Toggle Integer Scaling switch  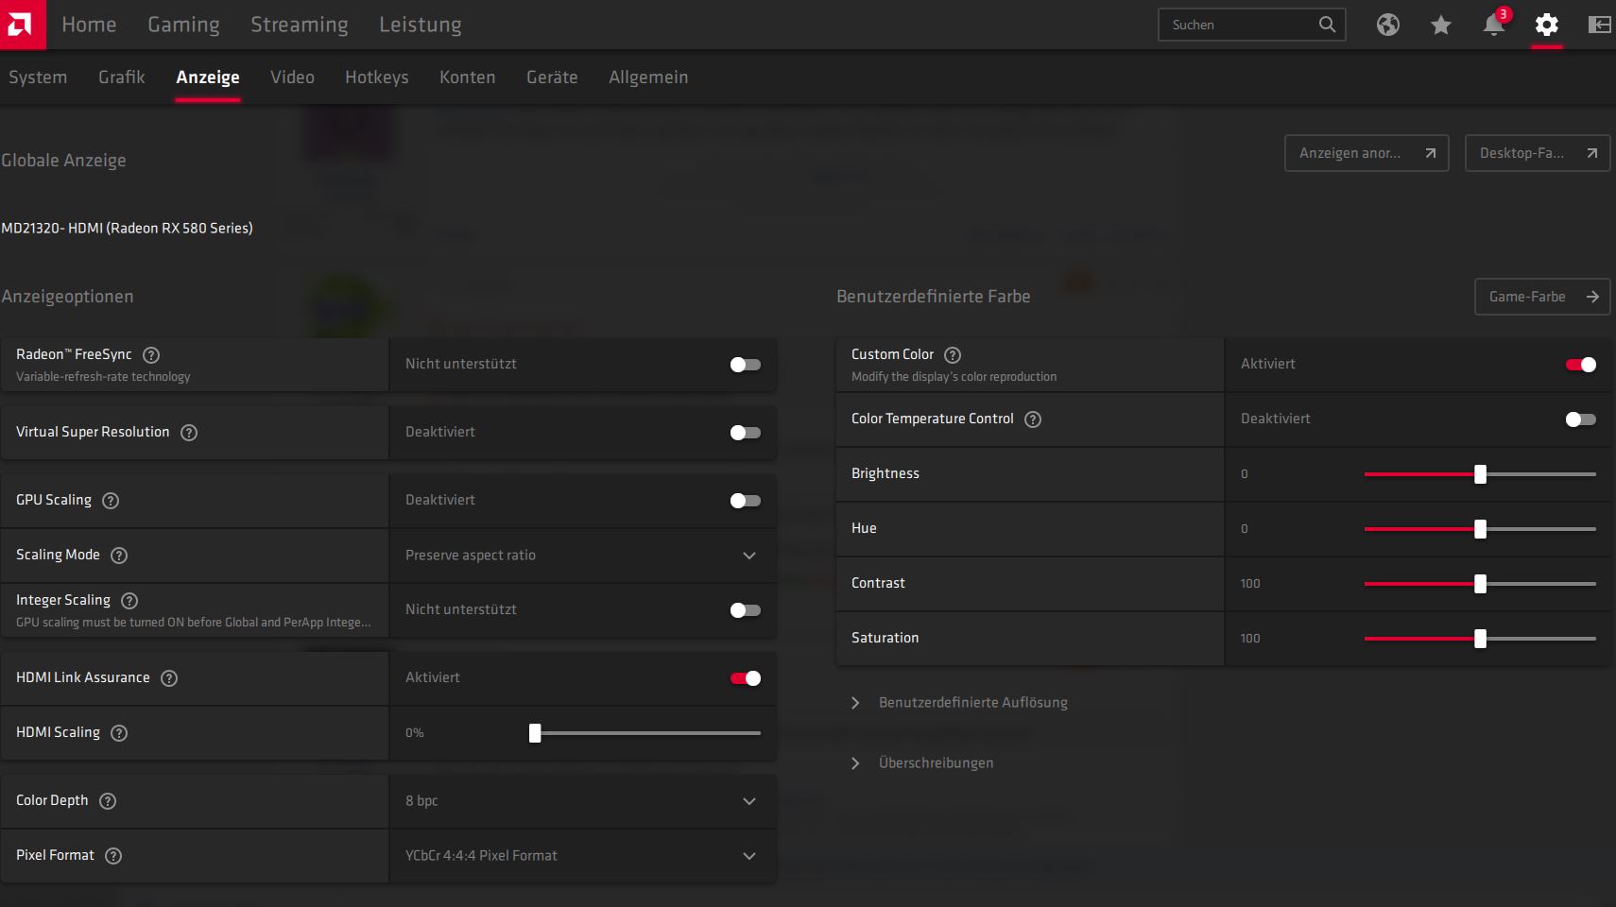coord(746,610)
